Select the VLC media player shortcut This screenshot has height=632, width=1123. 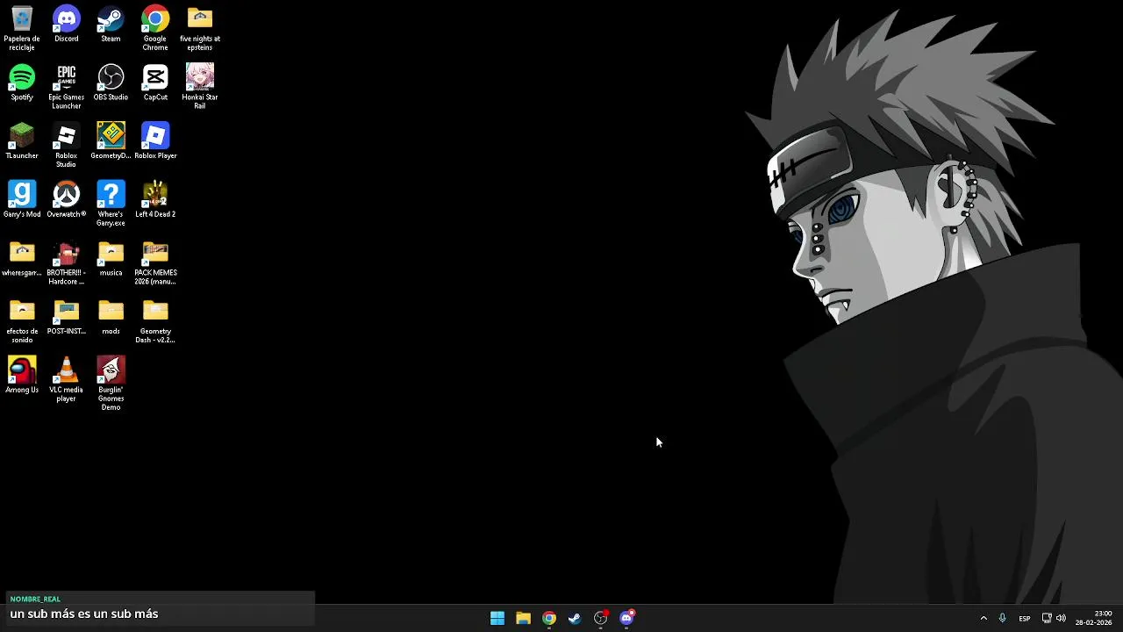pyautogui.click(x=67, y=380)
